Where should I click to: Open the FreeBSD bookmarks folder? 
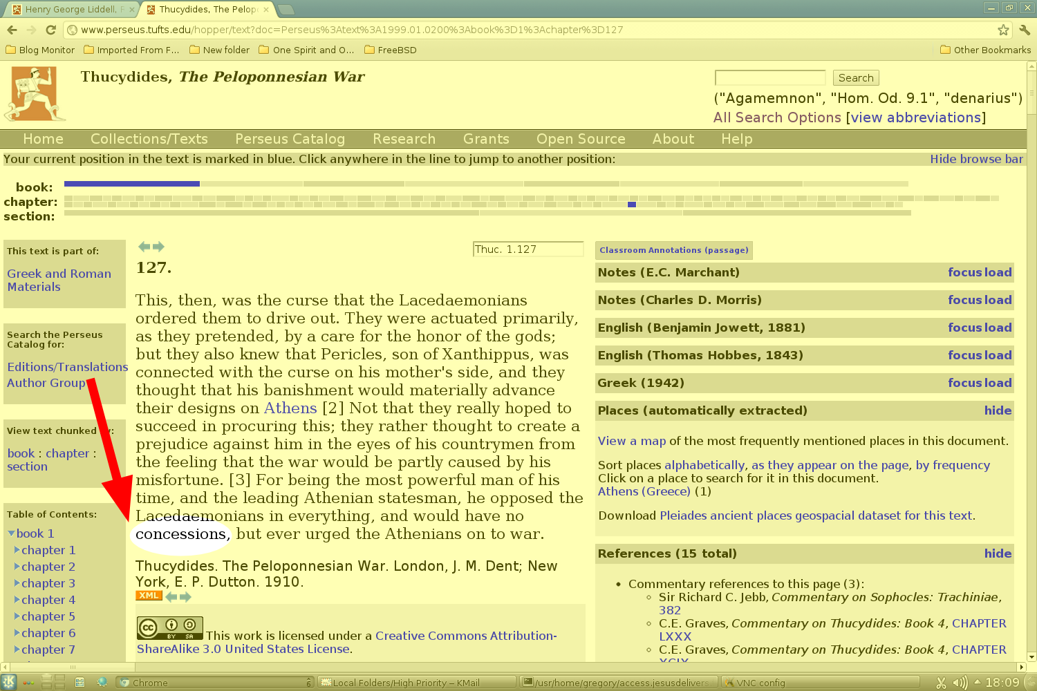[x=390, y=50]
